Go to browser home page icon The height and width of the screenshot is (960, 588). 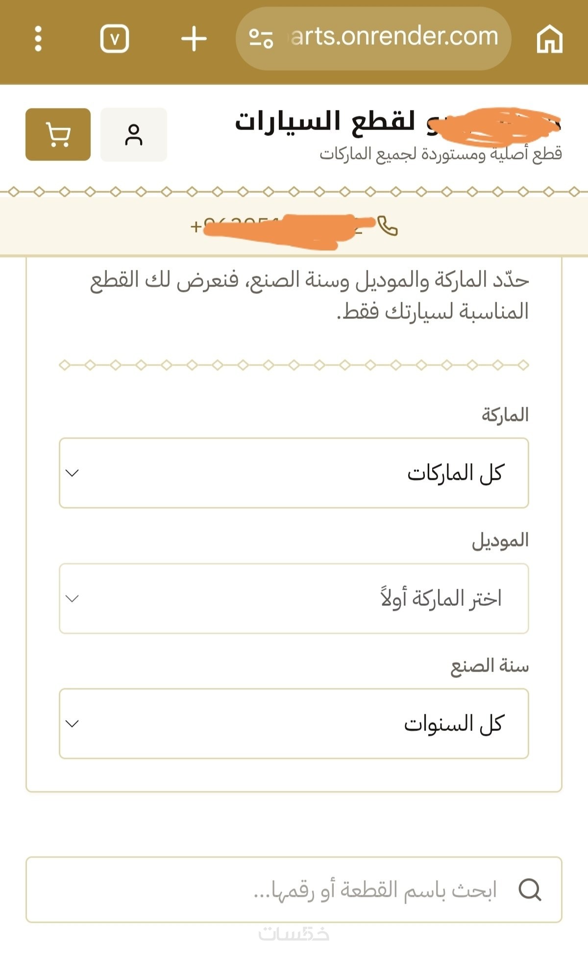pos(549,39)
